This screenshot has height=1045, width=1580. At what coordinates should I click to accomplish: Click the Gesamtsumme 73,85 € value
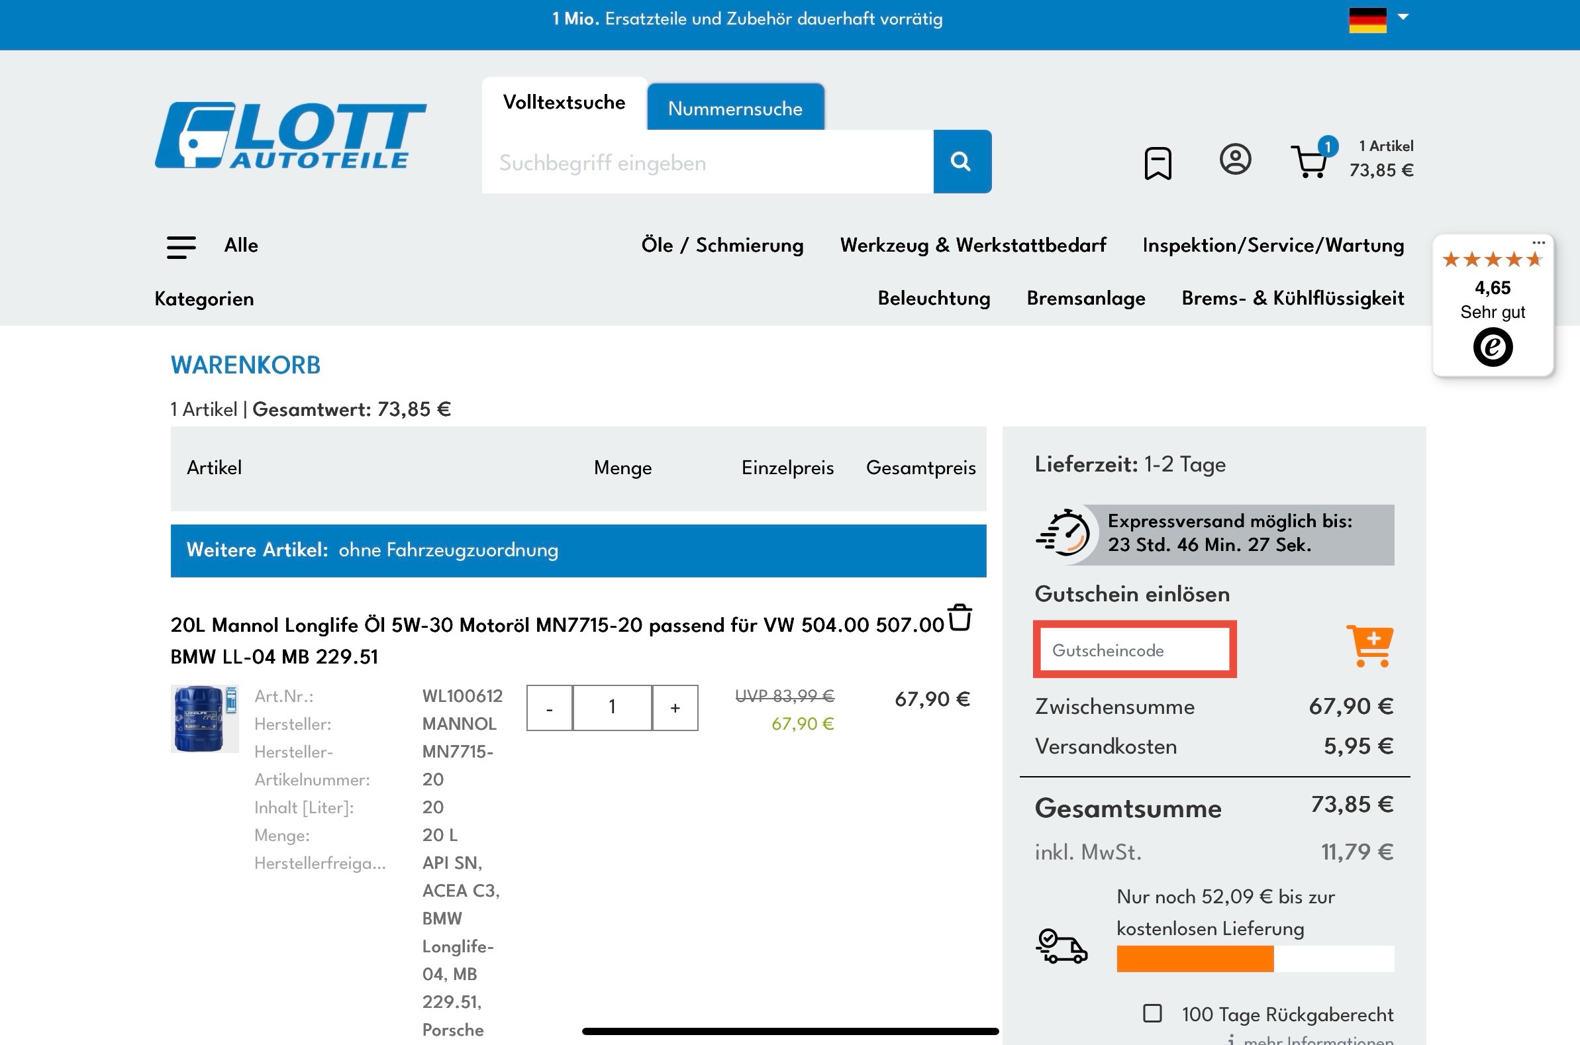tap(1352, 805)
